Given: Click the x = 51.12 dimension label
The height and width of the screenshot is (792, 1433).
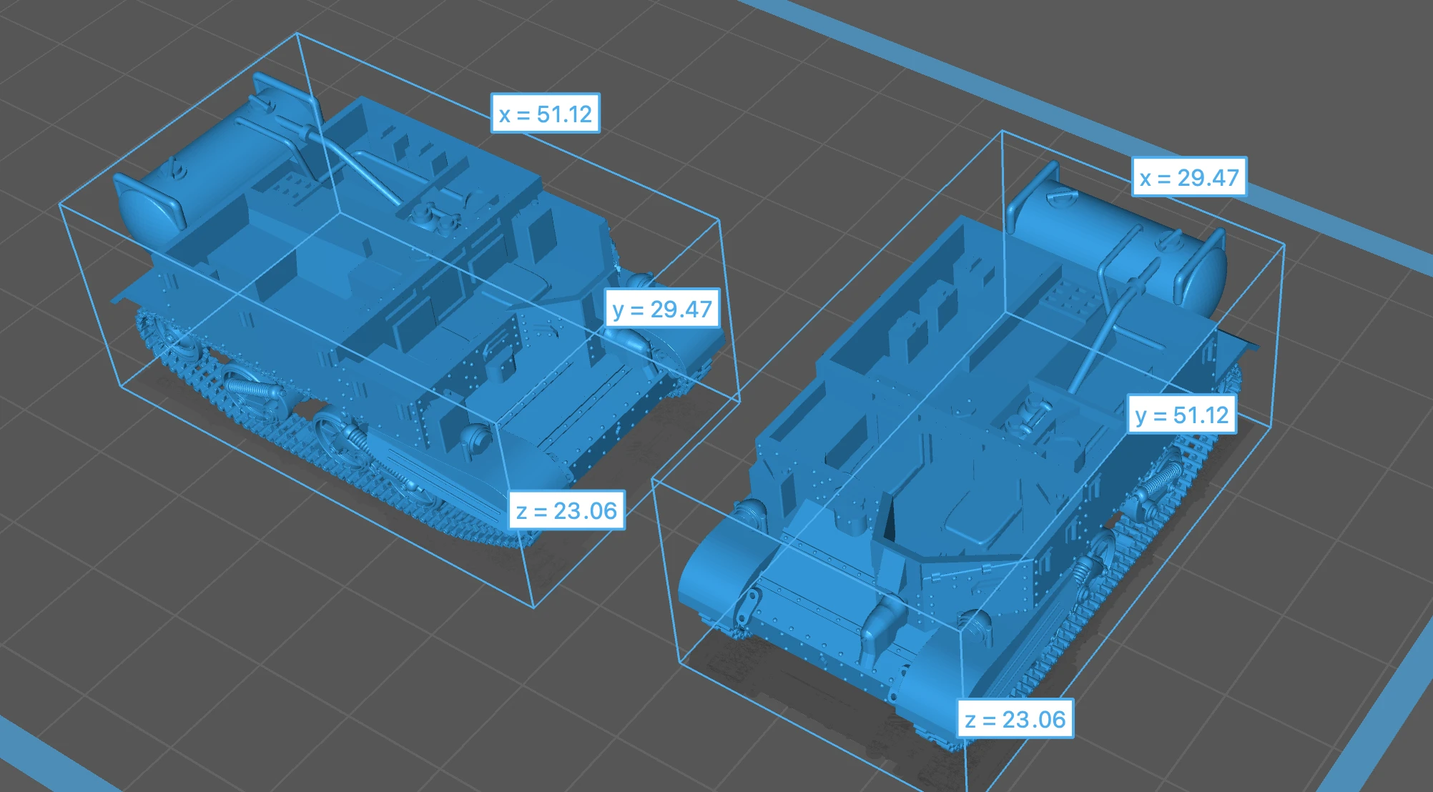Looking at the screenshot, I should pos(546,114).
